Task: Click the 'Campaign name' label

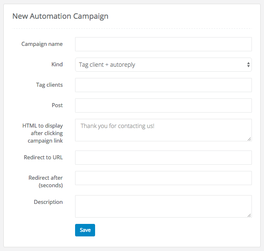Action: [x=42, y=44]
